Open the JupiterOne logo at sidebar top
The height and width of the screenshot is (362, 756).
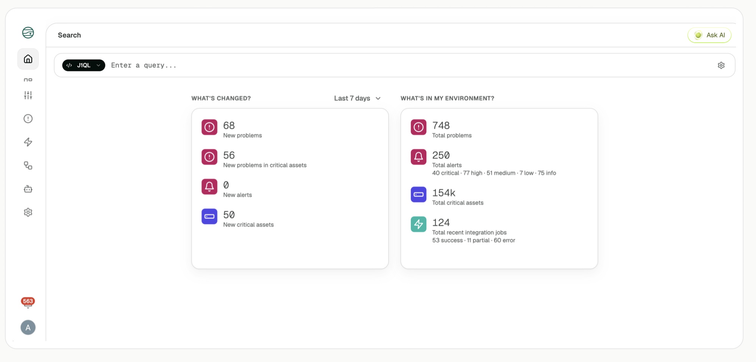point(28,33)
